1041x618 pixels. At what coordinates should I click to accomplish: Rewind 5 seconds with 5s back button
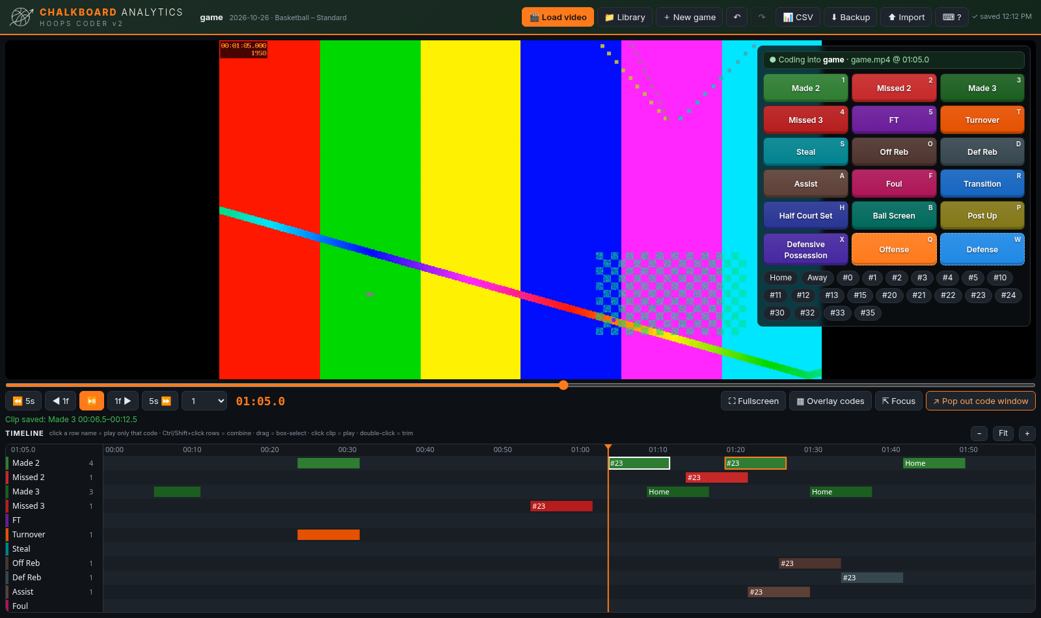coord(23,401)
